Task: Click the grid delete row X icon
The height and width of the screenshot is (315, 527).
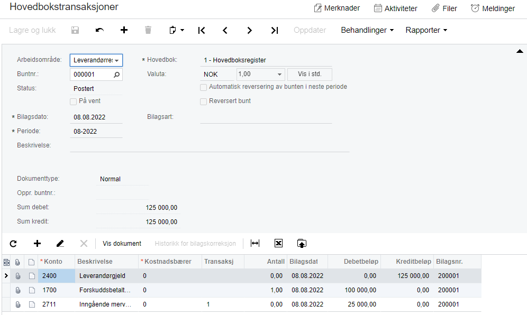Action: 84,244
